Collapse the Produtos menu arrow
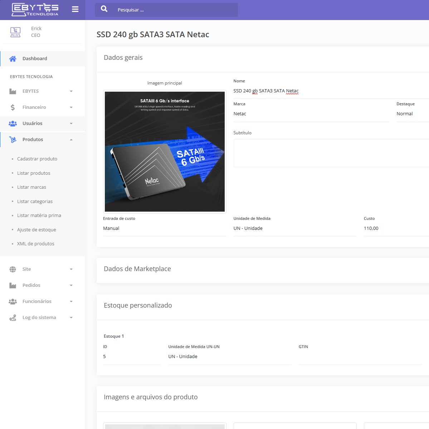The height and width of the screenshot is (429, 429). point(71,140)
